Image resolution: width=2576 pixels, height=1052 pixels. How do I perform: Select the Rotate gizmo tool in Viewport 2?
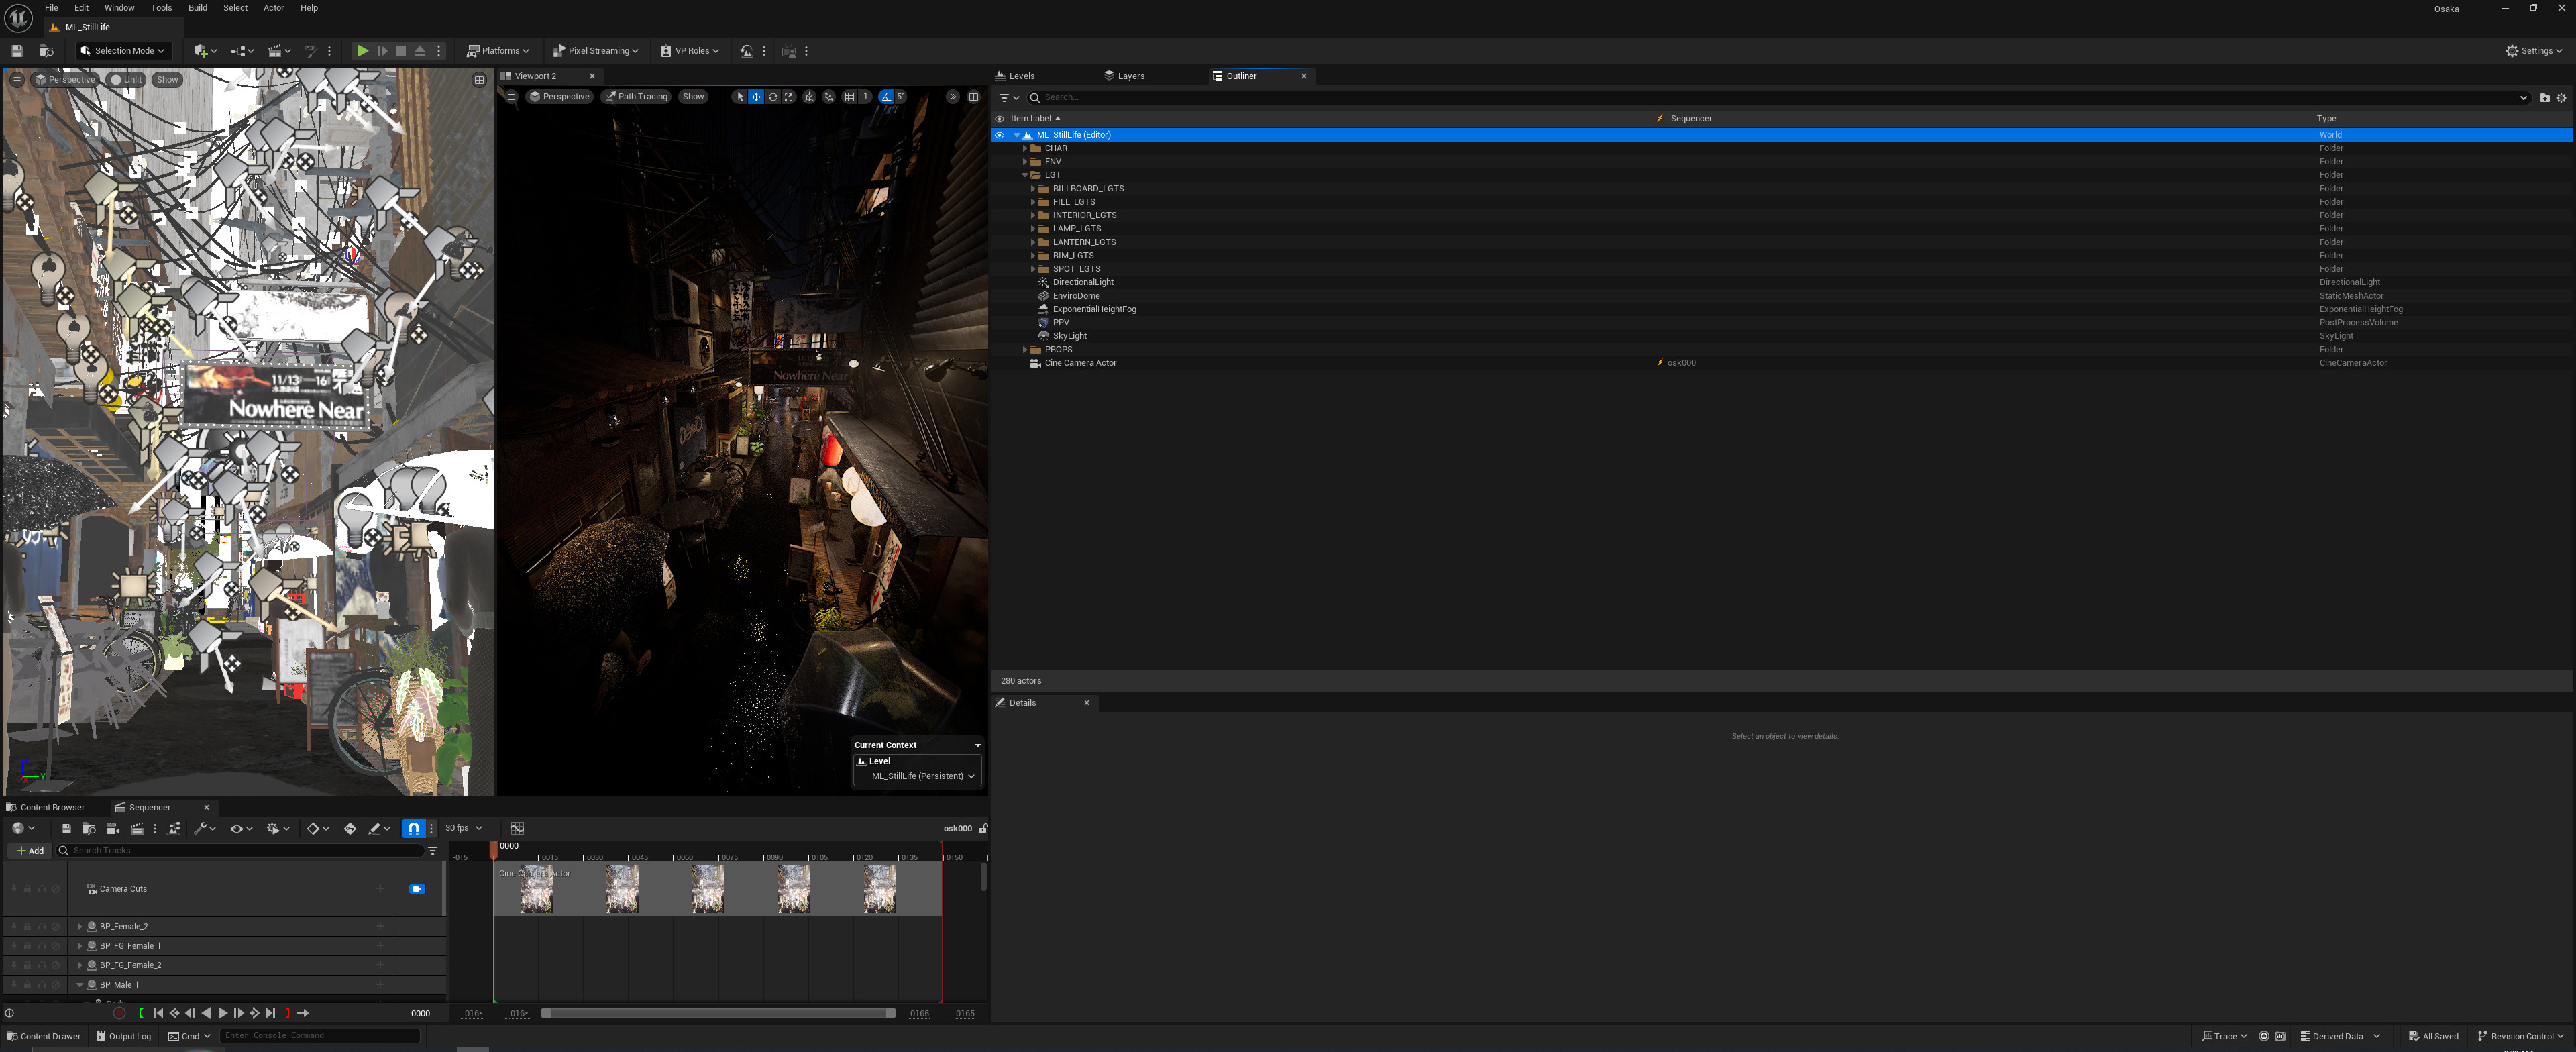pyautogui.click(x=773, y=97)
